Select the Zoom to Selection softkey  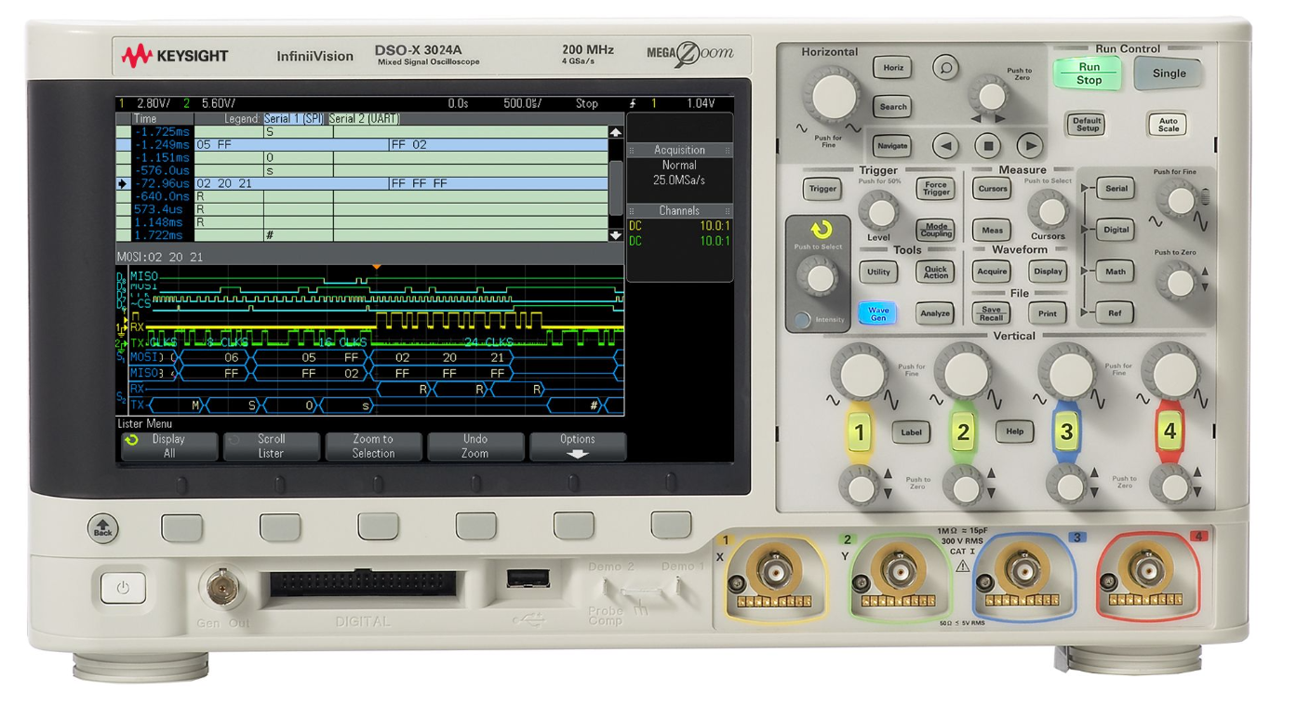tap(373, 446)
